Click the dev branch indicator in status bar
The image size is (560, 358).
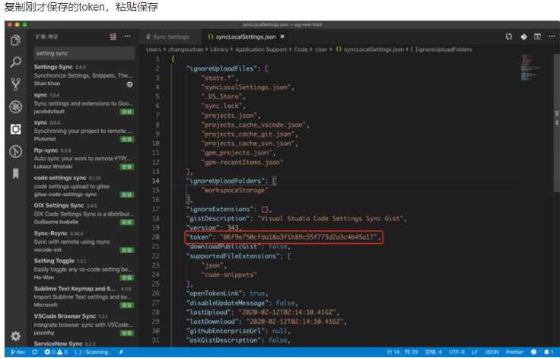(x=17, y=352)
